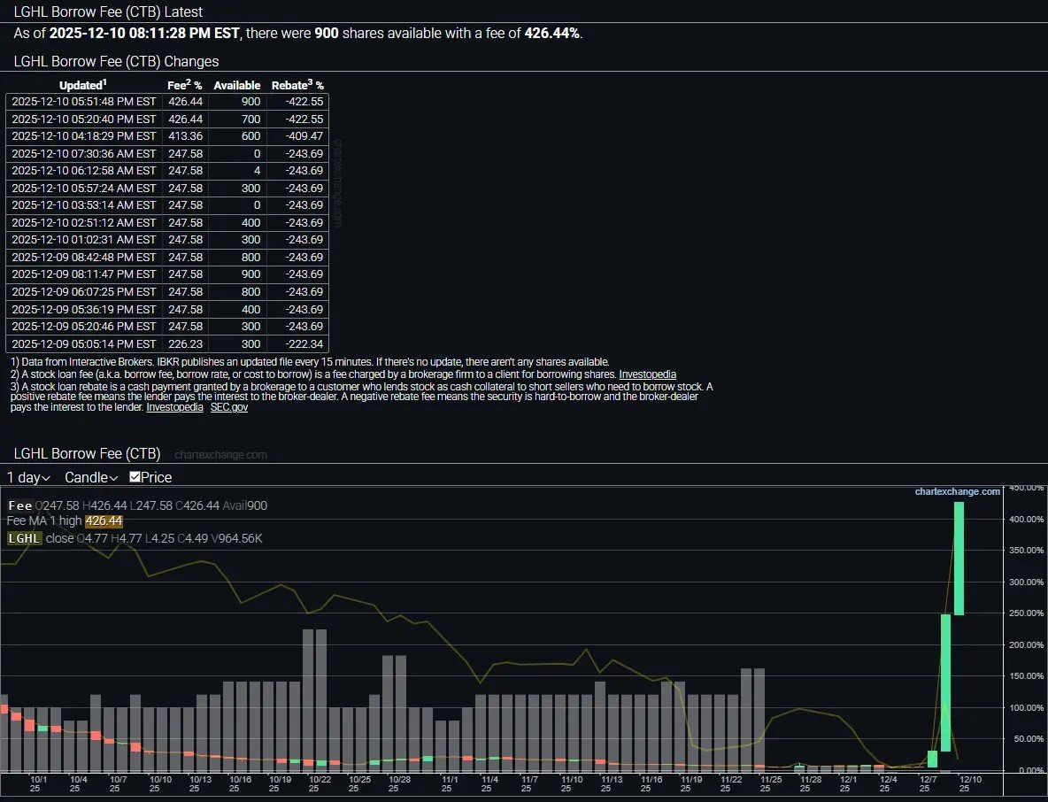Click the LGHL Borrow Fee (CTB) Changes heading

(x=116, y=61)
